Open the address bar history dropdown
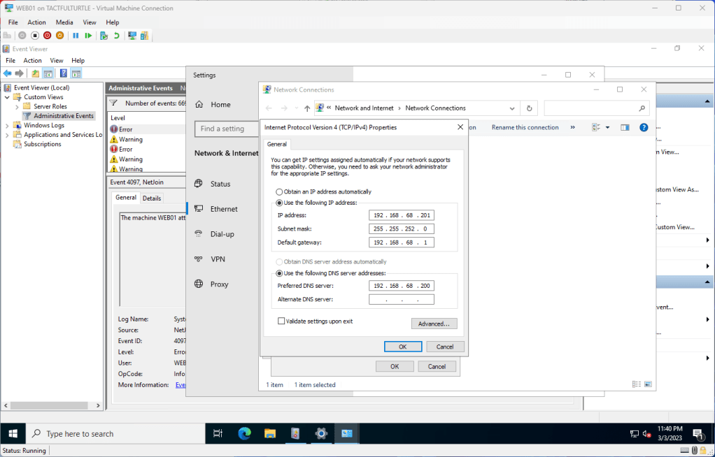Image resolution: width=715 pixels, height=457 pixels. coord(513,108)
